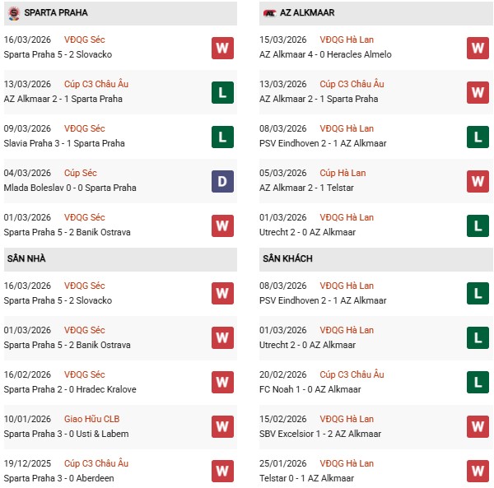Click the AZ ALKMAAR team header title
The width and height of the screenshot is (494, 488).
click(310, 13)
